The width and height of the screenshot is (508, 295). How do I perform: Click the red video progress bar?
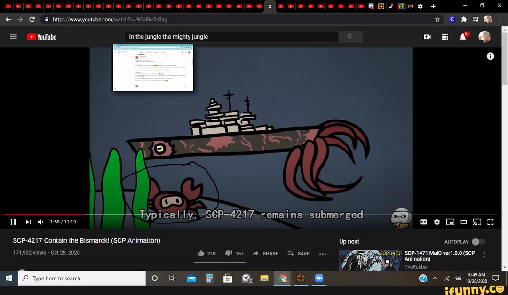pos(45,215)
